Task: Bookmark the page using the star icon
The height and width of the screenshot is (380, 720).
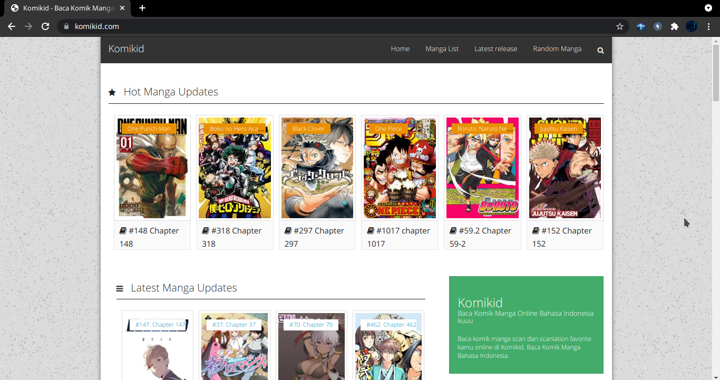Action: (620, 26)
